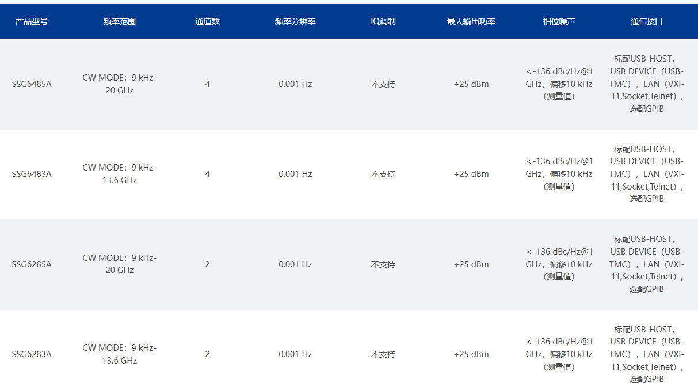Select SSG6285A channel count value 2
Image resolution: width=698 pixels, height=390 pixels.
(208, 264)
